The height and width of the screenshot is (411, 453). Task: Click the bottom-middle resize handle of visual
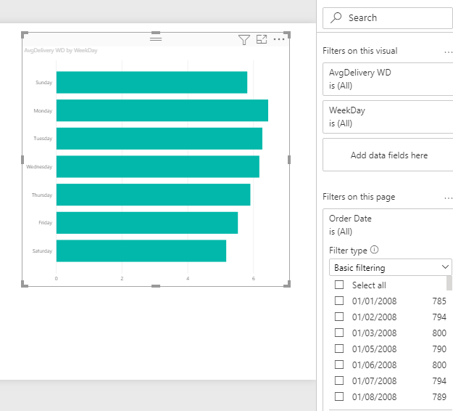(x=156, y=286)
